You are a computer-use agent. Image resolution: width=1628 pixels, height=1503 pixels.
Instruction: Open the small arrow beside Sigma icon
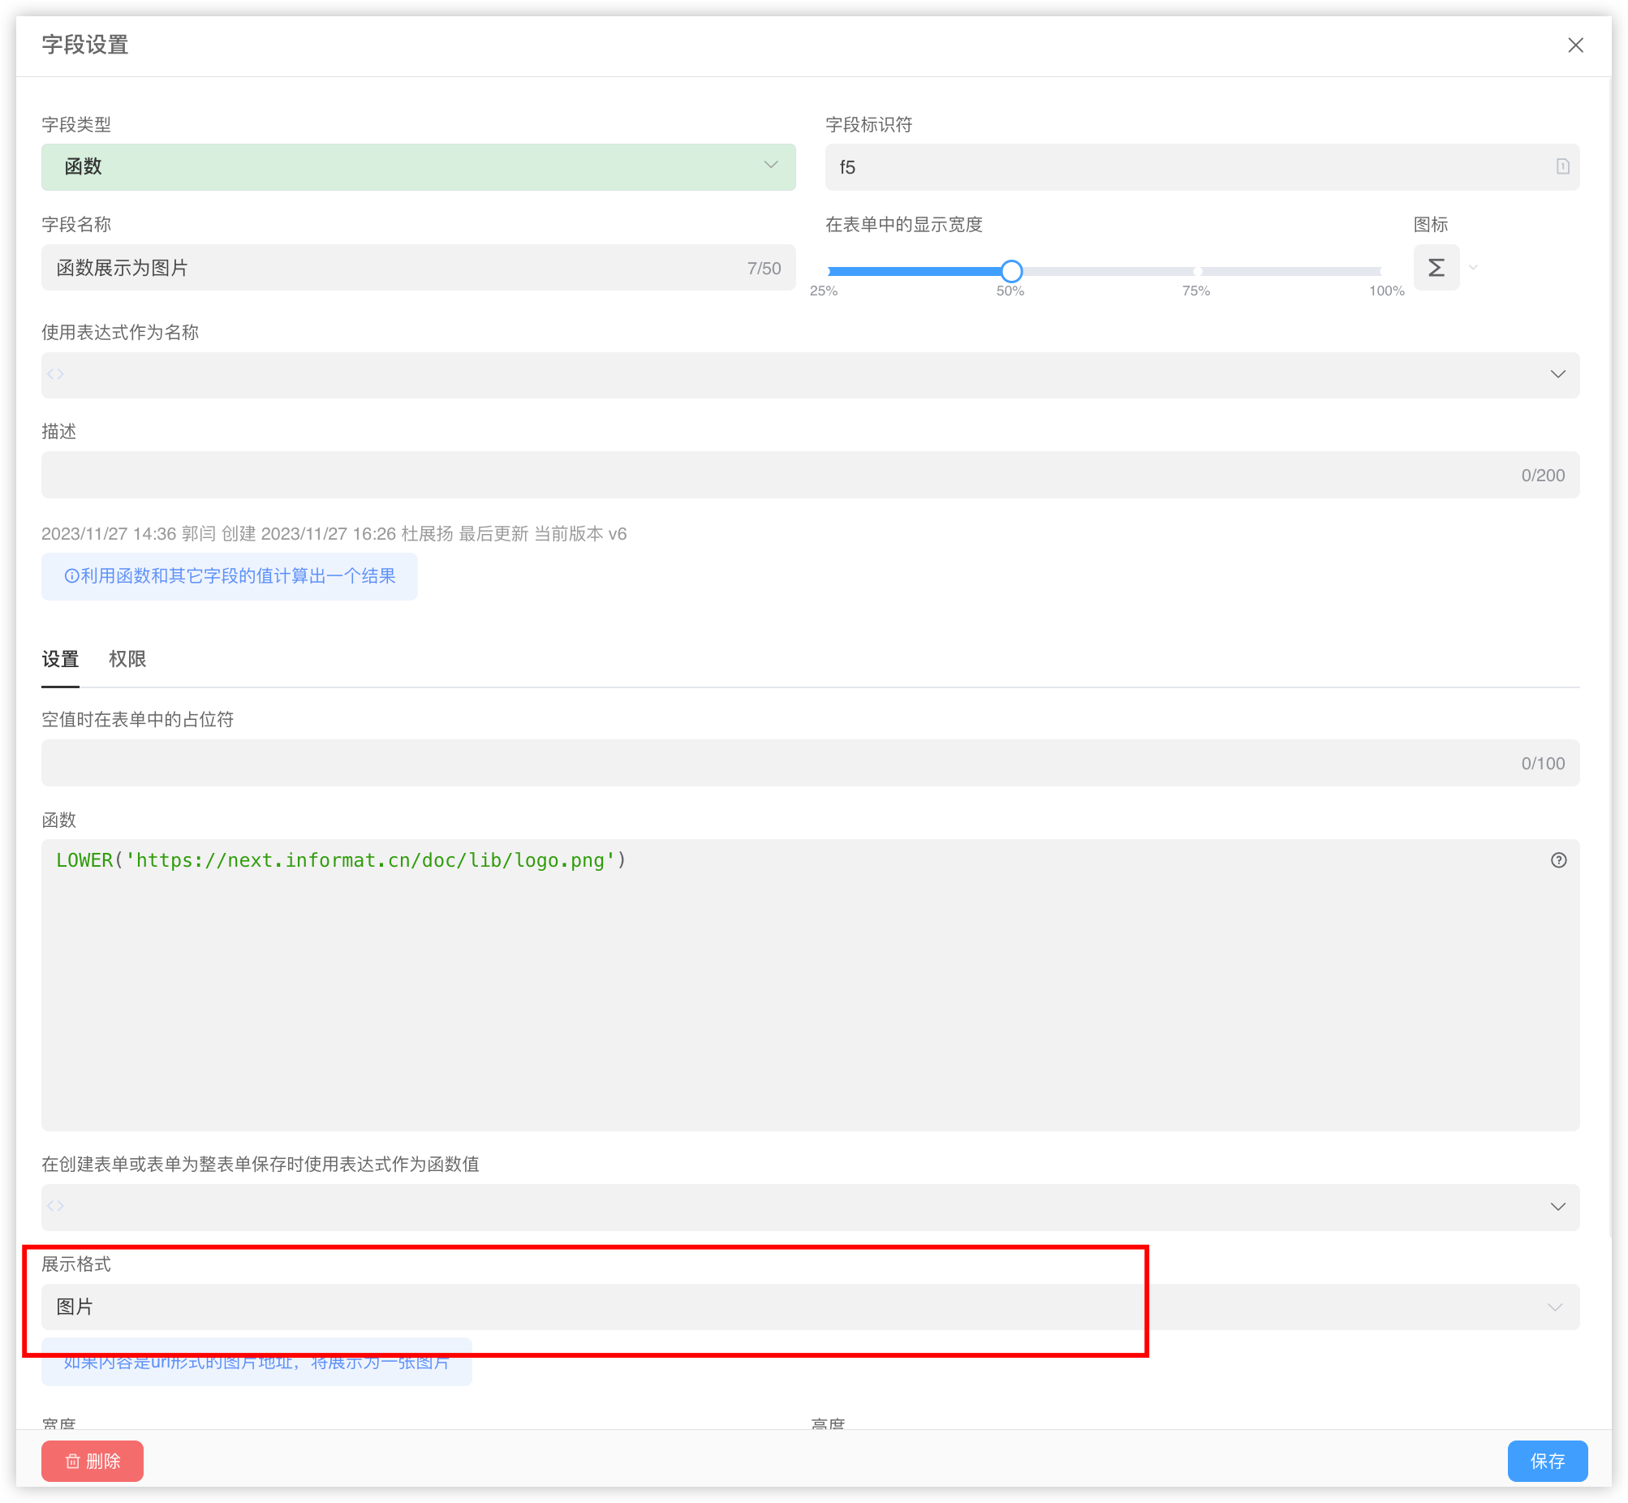1473,268
